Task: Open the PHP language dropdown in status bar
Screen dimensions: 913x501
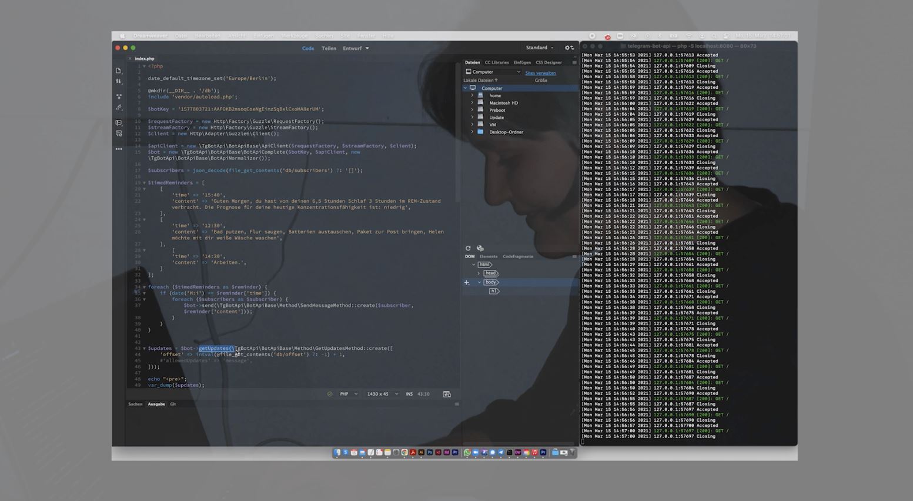Action: [x=348, y=394]
